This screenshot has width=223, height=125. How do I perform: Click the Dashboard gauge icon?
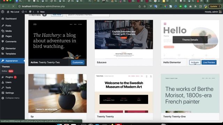click(x=3, y=18)
